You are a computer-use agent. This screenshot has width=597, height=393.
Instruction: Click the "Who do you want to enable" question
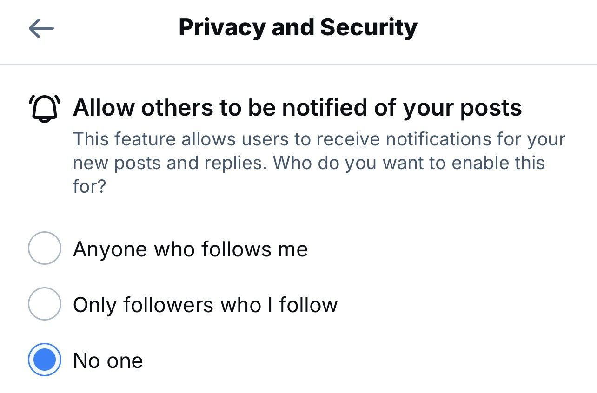pyautogui.click(x=408, y=163)
